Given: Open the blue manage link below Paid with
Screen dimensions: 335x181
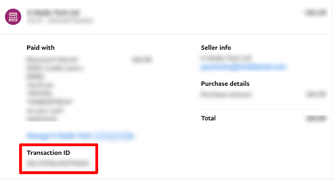Looking at the screenshot, I should [80, 136].
